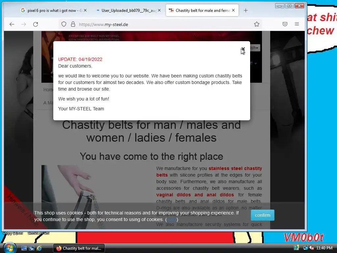The height and width of the screenshot is (253, 337).
Task: Follow the vaginal dildos and anal dildos link
Action: [195, 195]
